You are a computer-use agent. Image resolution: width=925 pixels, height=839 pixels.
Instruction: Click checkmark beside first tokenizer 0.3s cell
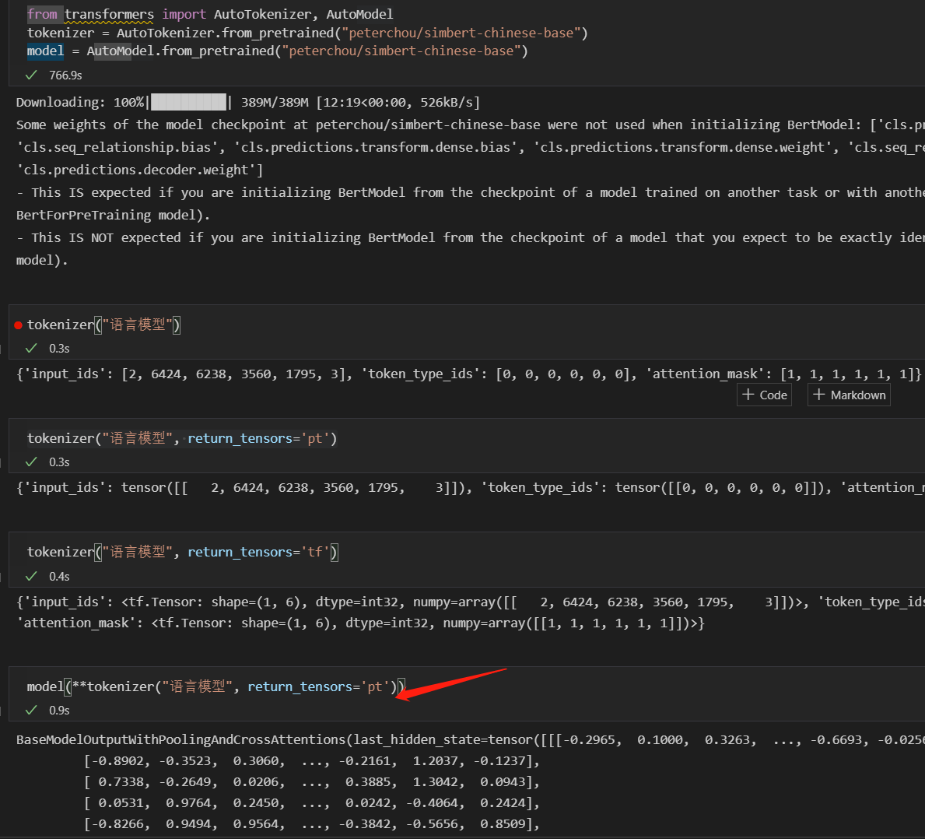31,348
